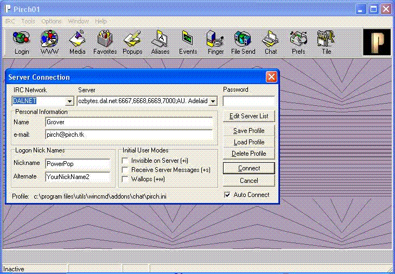Open the Events toolbar icon
The width and height of the screenshot is (395, 274).
188,42
